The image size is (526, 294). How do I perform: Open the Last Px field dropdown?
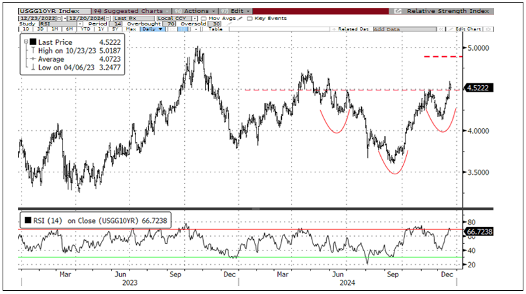pyautogui.click(x=133, y=18)
